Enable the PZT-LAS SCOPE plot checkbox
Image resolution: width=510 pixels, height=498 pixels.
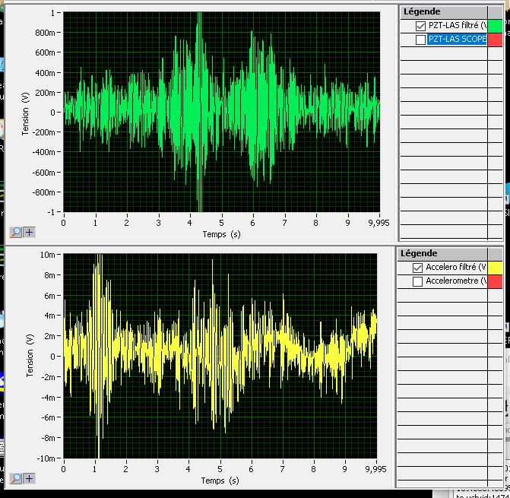pos(421,40)
